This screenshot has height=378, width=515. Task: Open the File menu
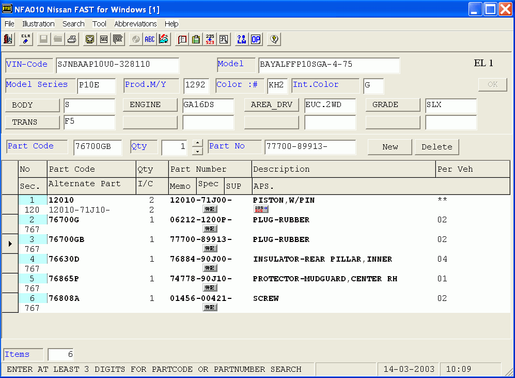tap(9, 24)
